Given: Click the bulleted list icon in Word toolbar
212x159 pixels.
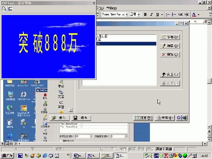Looking at the screenshot, I should coord(174,15).
